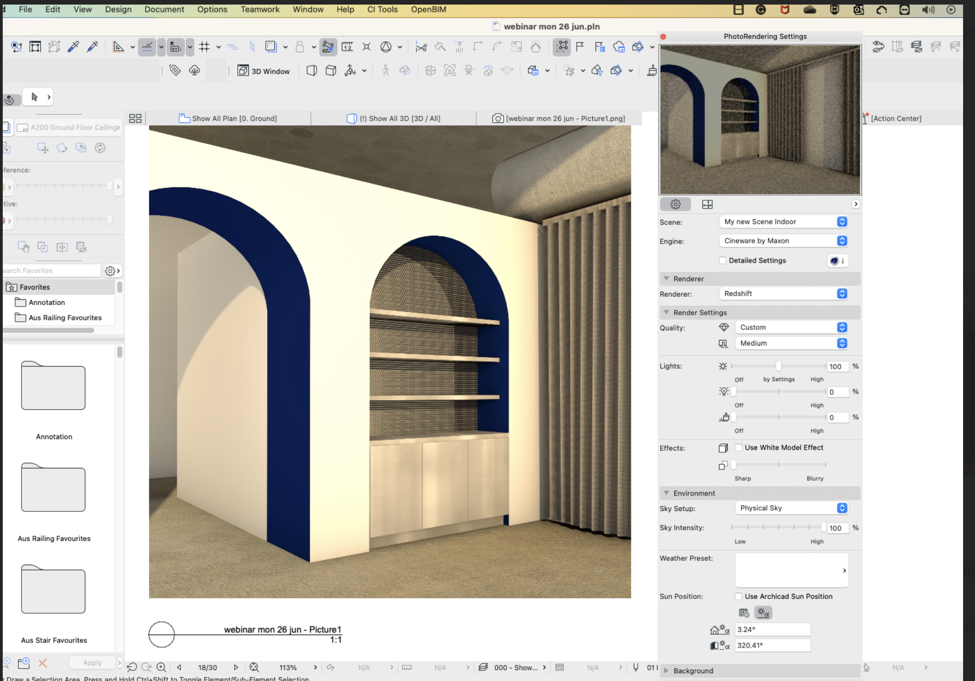This screenshot has height=681, width=975.
Task: Open the Medium quality dropdown
Action: coord(791,343)
